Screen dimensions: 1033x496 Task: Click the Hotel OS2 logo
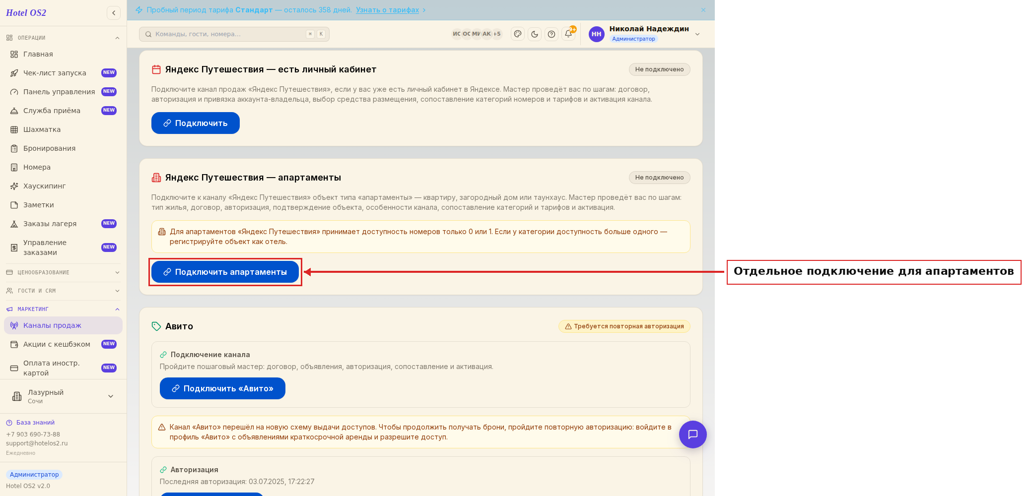26,13
